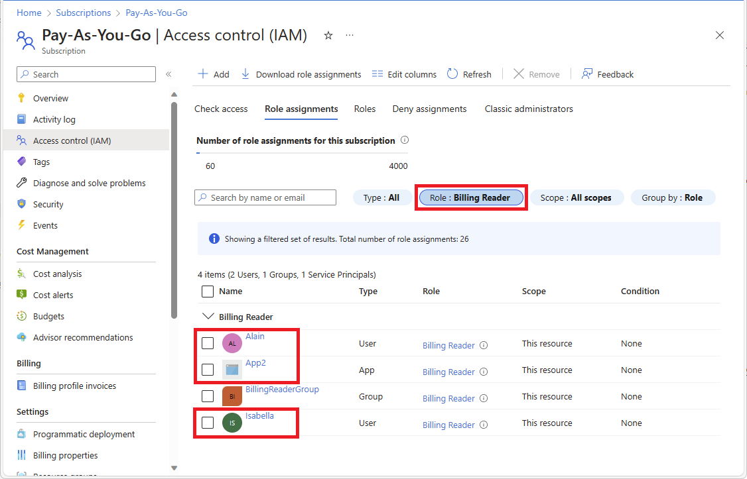Click the Diagnose and solve problems wrench icon

(x=21, y=183)
